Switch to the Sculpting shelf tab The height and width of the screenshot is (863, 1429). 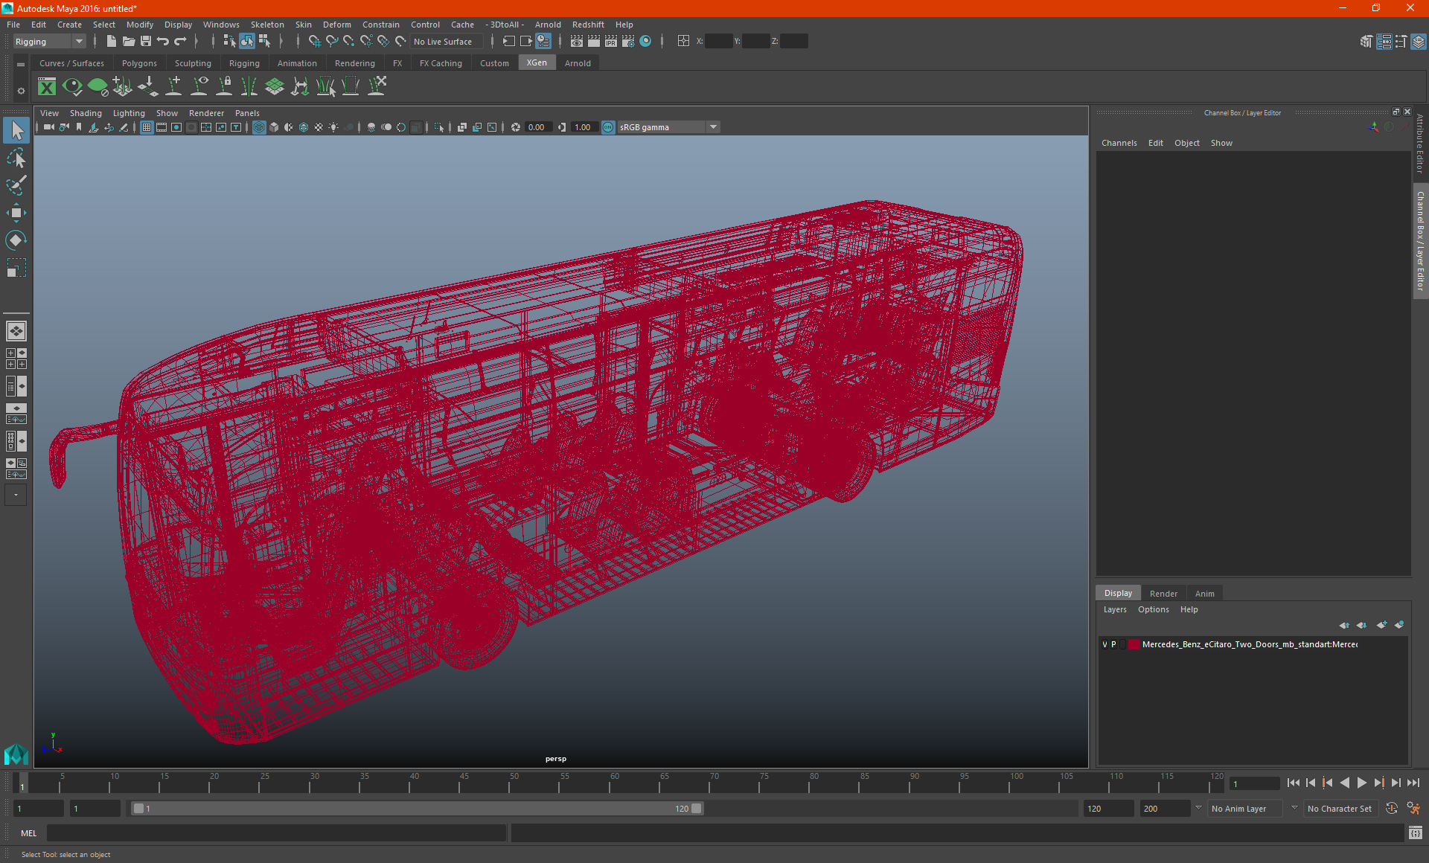point(193,63)
